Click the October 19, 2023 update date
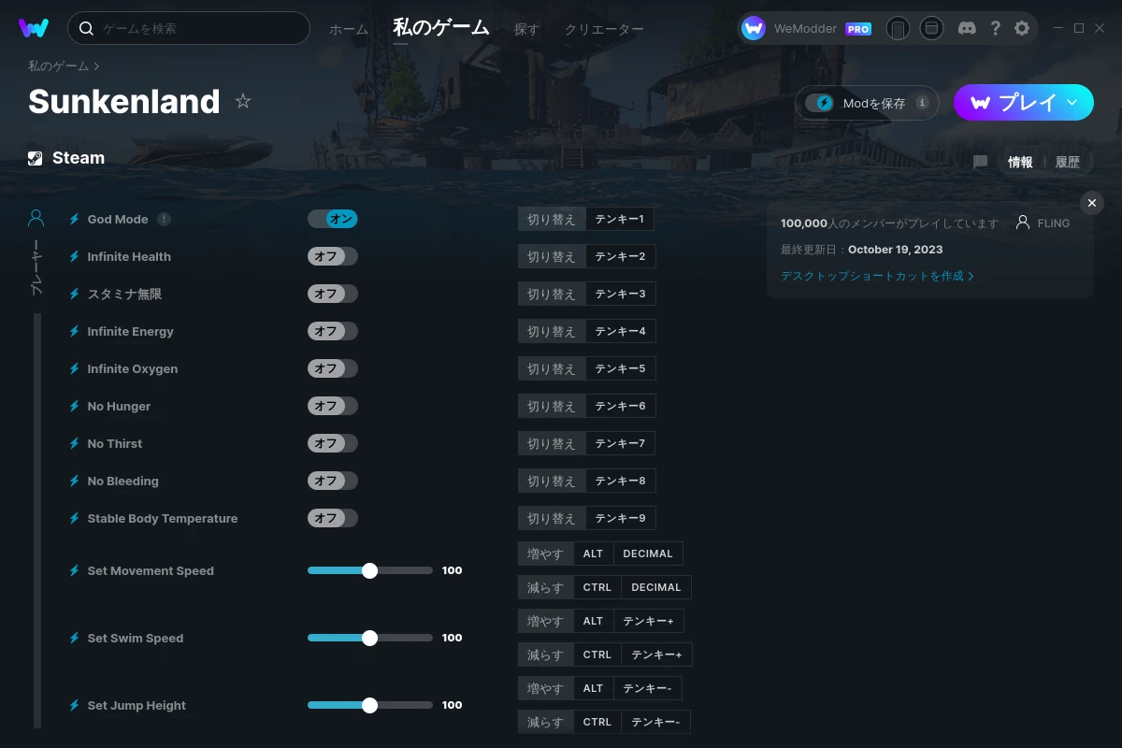Image resolution: width=1122 pixels, height=748 pixels. (x=895, y=250)
